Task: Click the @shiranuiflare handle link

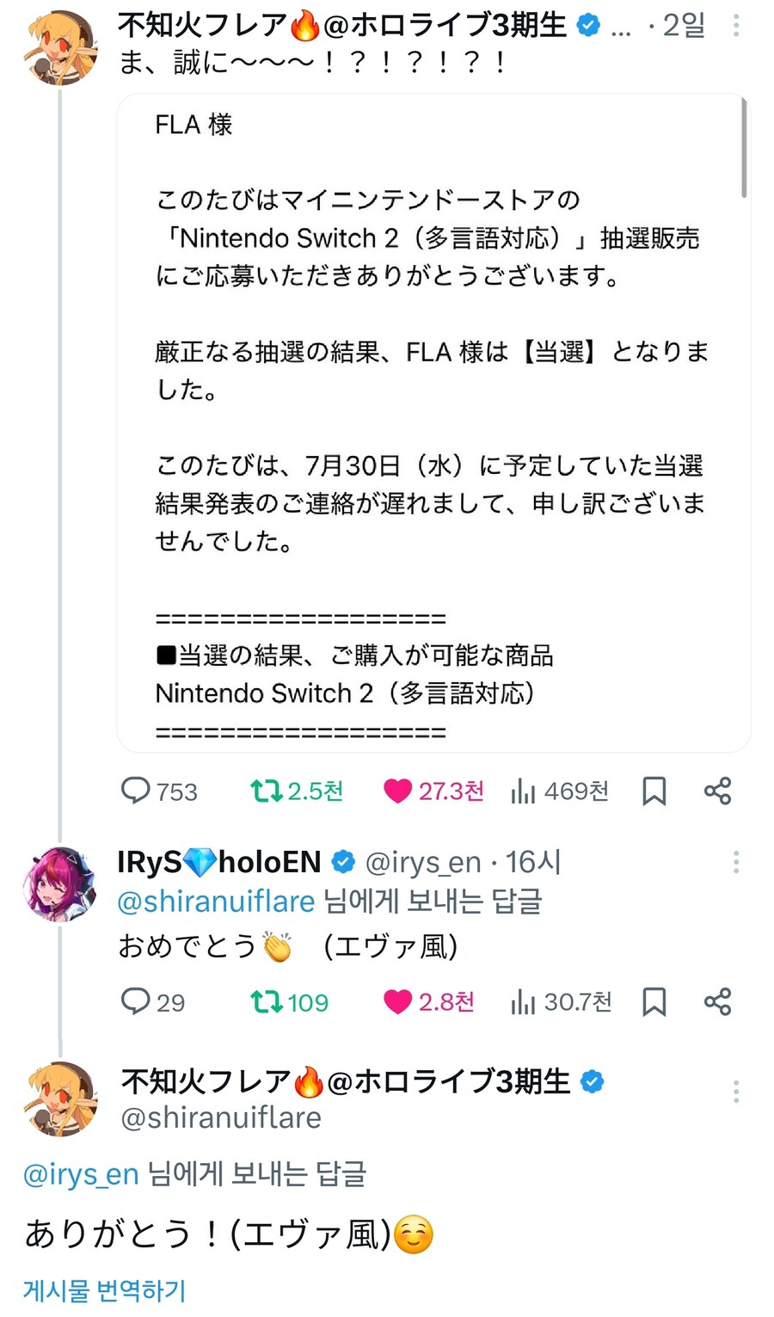Action: [215, 901]
